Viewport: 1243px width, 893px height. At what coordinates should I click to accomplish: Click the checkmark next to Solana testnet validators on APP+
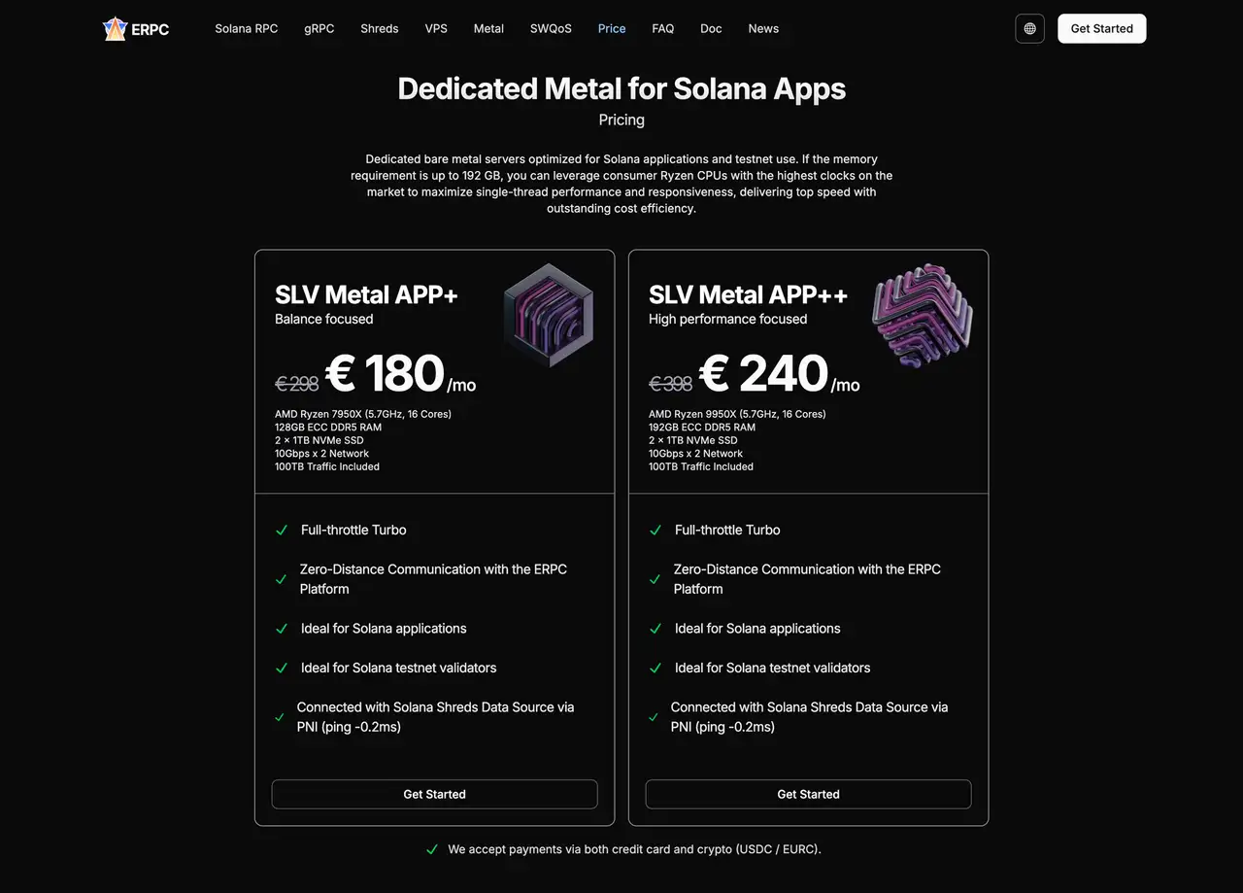click(282, 668)
